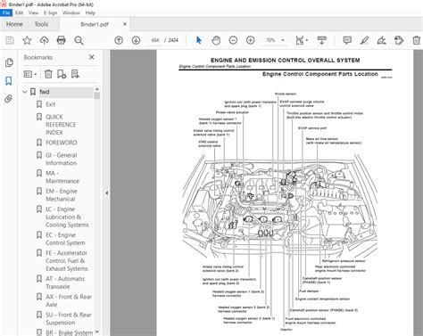Select the hand pan tool
Viewport: 423px width, 336px height.
pyautogui.click(x=216, y=40)
